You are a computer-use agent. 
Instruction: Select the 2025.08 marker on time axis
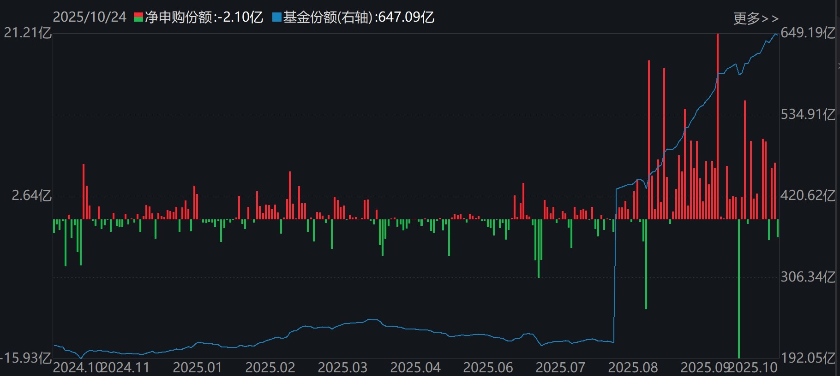pos(633,367)
